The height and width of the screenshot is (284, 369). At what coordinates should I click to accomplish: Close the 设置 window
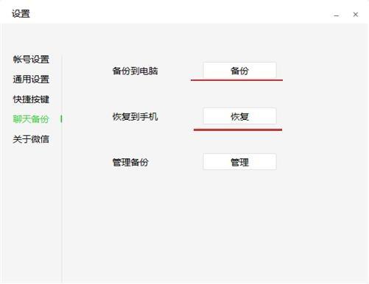coord(356,15)
